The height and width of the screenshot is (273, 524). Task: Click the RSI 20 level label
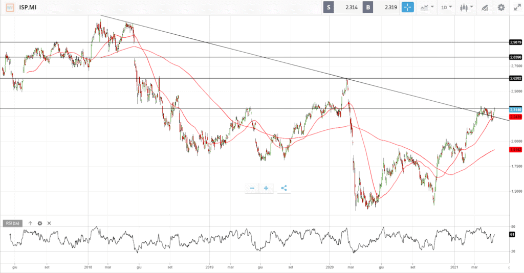click(513, 252)
